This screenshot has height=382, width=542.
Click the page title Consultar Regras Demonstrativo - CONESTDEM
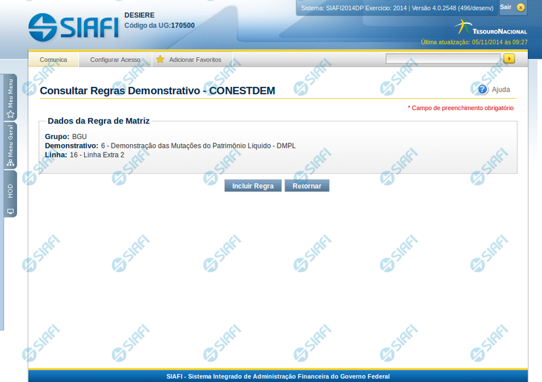click(x=157, y=90)
